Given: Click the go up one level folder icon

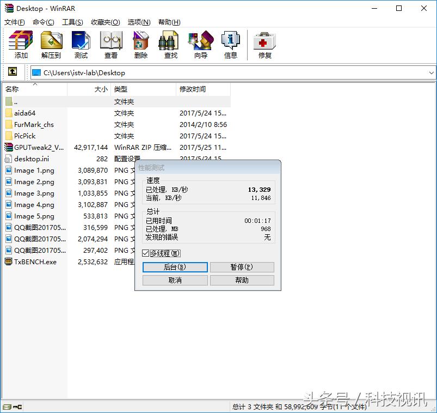Looking at the screenshot, I should coord(12,72).
